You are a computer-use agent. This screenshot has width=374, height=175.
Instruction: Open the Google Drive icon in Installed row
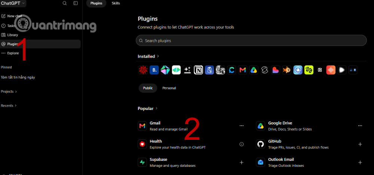pyautogui.click(x=254, y=70)
